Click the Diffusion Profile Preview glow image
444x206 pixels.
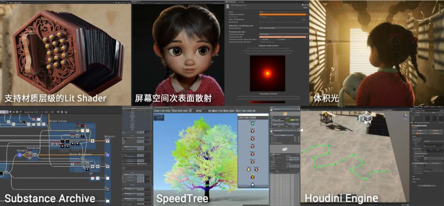point(267,73)
